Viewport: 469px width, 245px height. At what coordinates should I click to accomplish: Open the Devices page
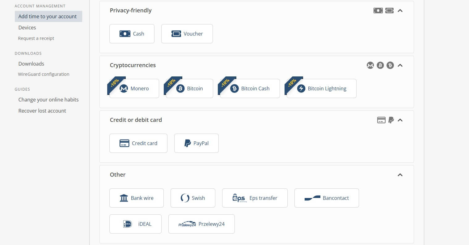pos(27,27)
